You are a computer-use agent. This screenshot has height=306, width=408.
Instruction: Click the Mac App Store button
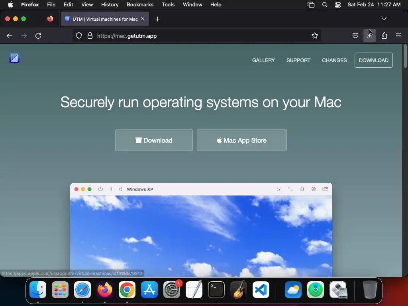(242, 140)
